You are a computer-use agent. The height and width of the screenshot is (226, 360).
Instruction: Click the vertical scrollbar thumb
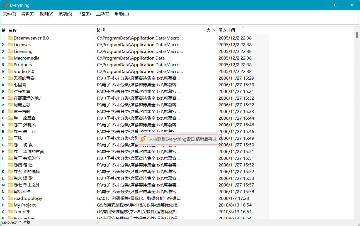click(357, 35)
